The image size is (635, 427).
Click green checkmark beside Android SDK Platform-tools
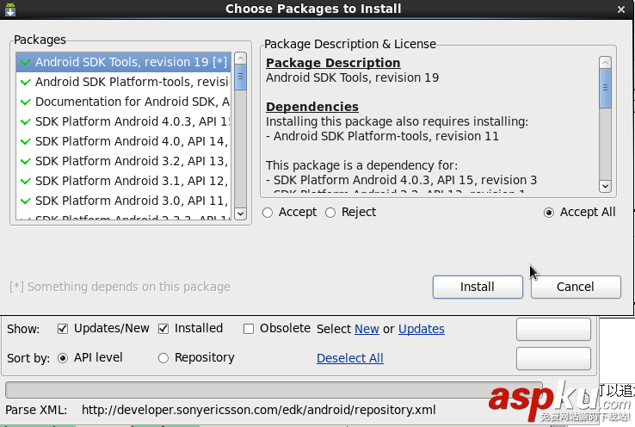(26, 83)
